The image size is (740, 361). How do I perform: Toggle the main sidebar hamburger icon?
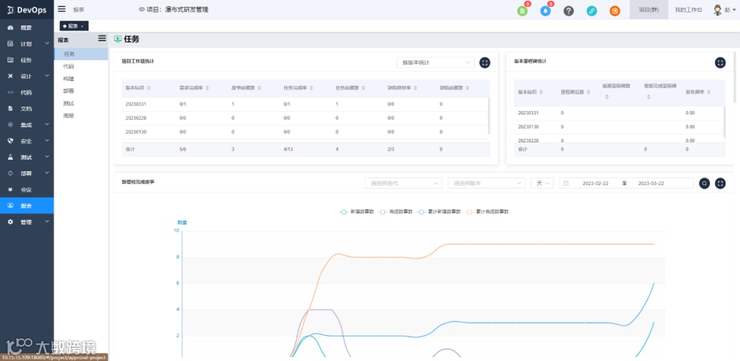point(62,9)
